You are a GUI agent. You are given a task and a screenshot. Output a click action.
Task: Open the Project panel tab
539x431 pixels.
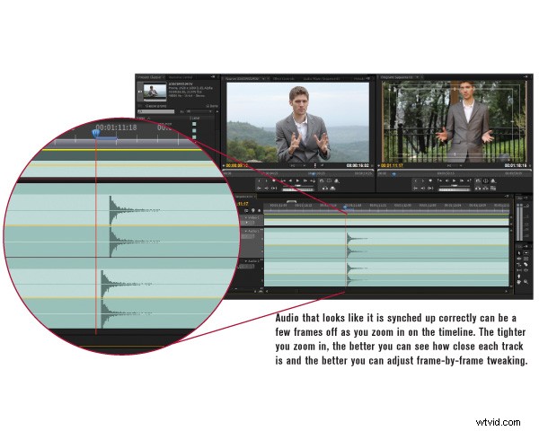[x=149, y=77]
